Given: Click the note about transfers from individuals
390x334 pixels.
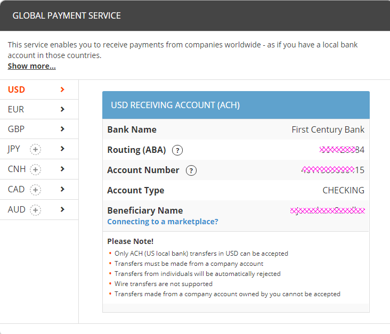Looking at the screenshot, I should click(198, 274).
